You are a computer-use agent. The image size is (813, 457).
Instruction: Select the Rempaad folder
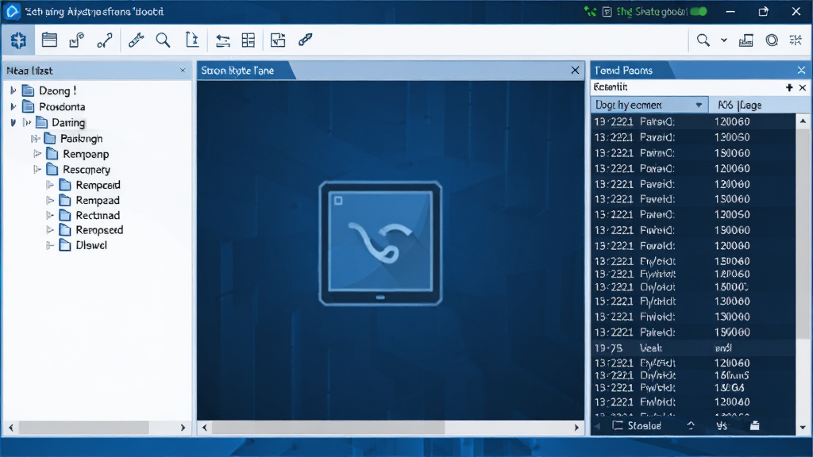tap(90, 201)
